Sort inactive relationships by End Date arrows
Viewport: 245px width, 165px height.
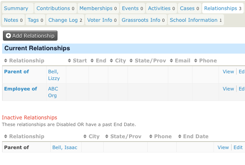(x=180, y=136)
